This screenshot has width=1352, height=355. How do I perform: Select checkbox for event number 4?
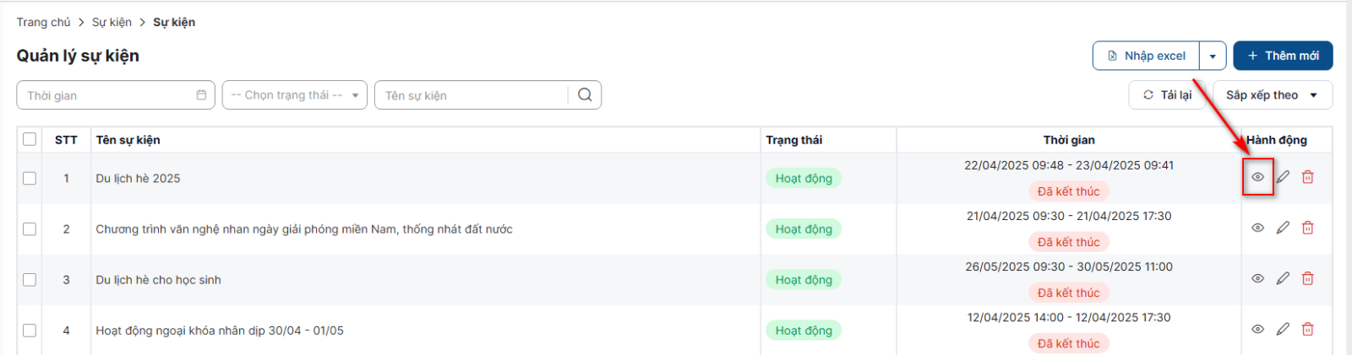tap(30, 331)
